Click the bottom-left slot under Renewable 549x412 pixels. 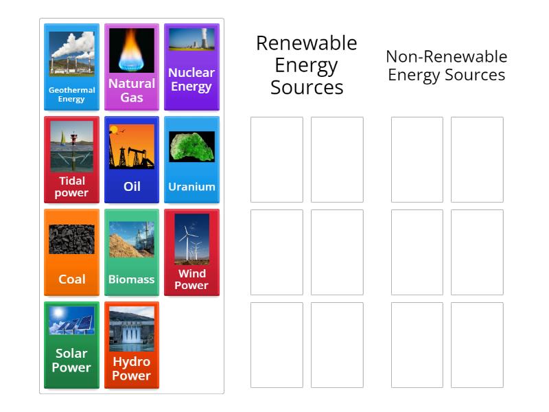pos(277,343)
